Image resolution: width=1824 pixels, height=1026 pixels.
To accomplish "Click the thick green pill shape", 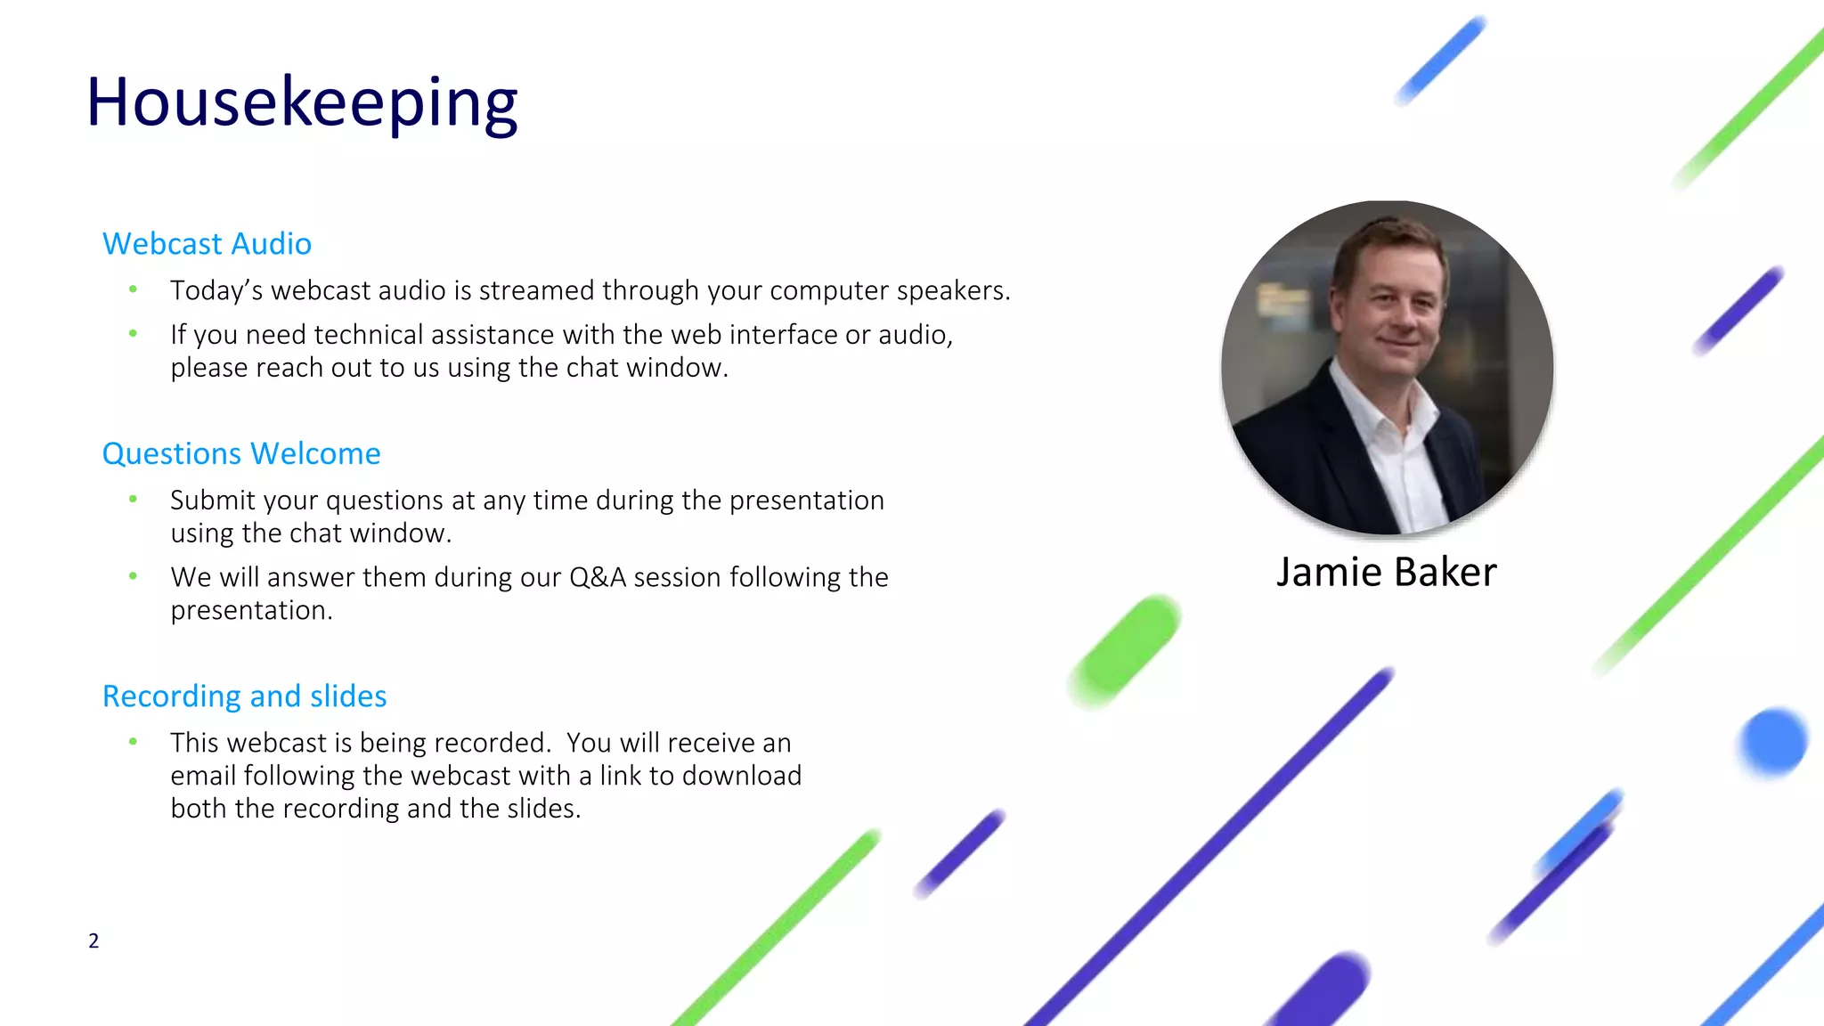I will click(x=1127, y=651).
